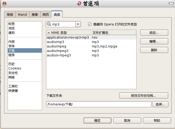Click the Opera logo in the title bar

79,3
